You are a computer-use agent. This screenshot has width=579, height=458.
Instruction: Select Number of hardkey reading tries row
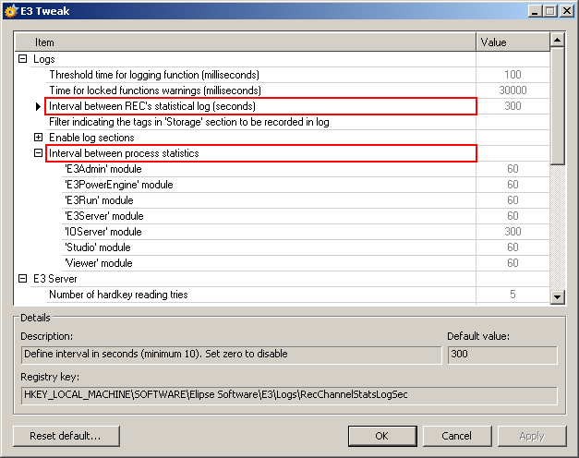tap(118, 295)
